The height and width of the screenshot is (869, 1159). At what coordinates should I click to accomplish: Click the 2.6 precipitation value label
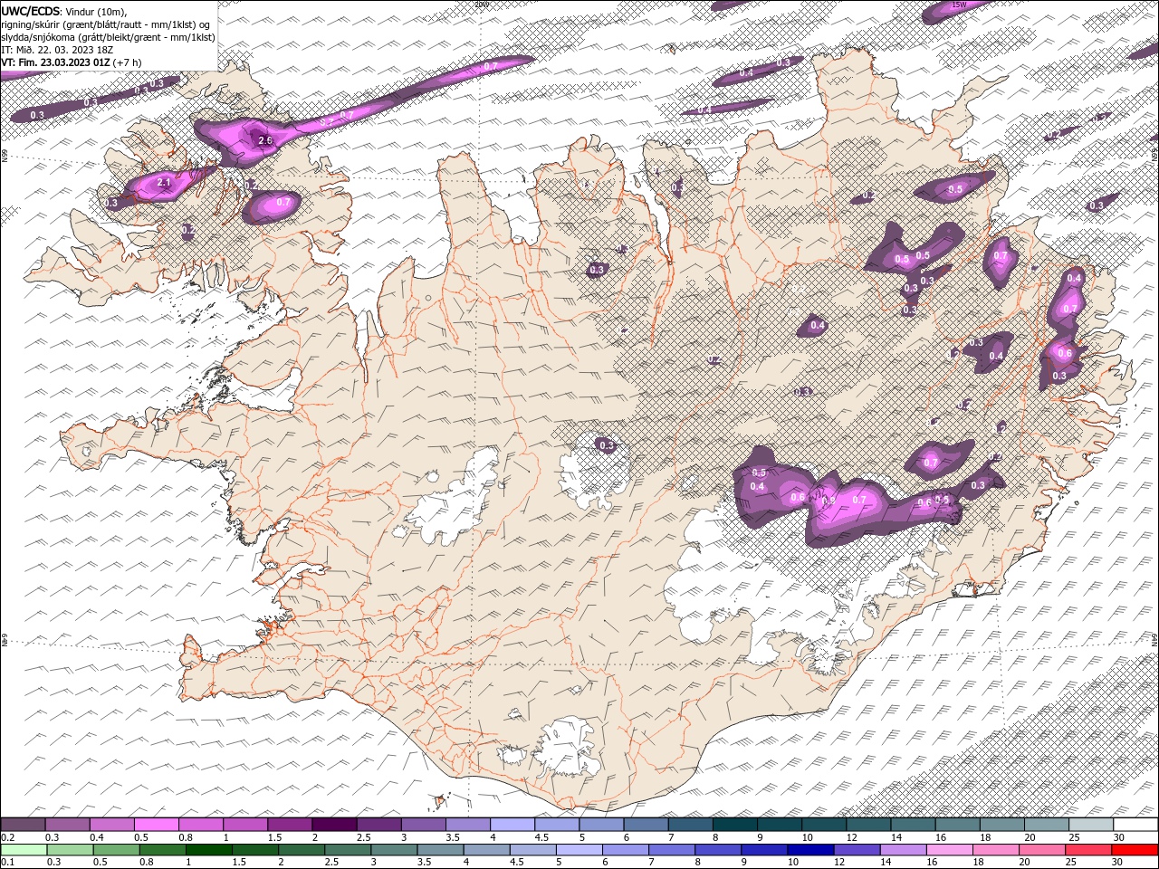click(265, 140)
